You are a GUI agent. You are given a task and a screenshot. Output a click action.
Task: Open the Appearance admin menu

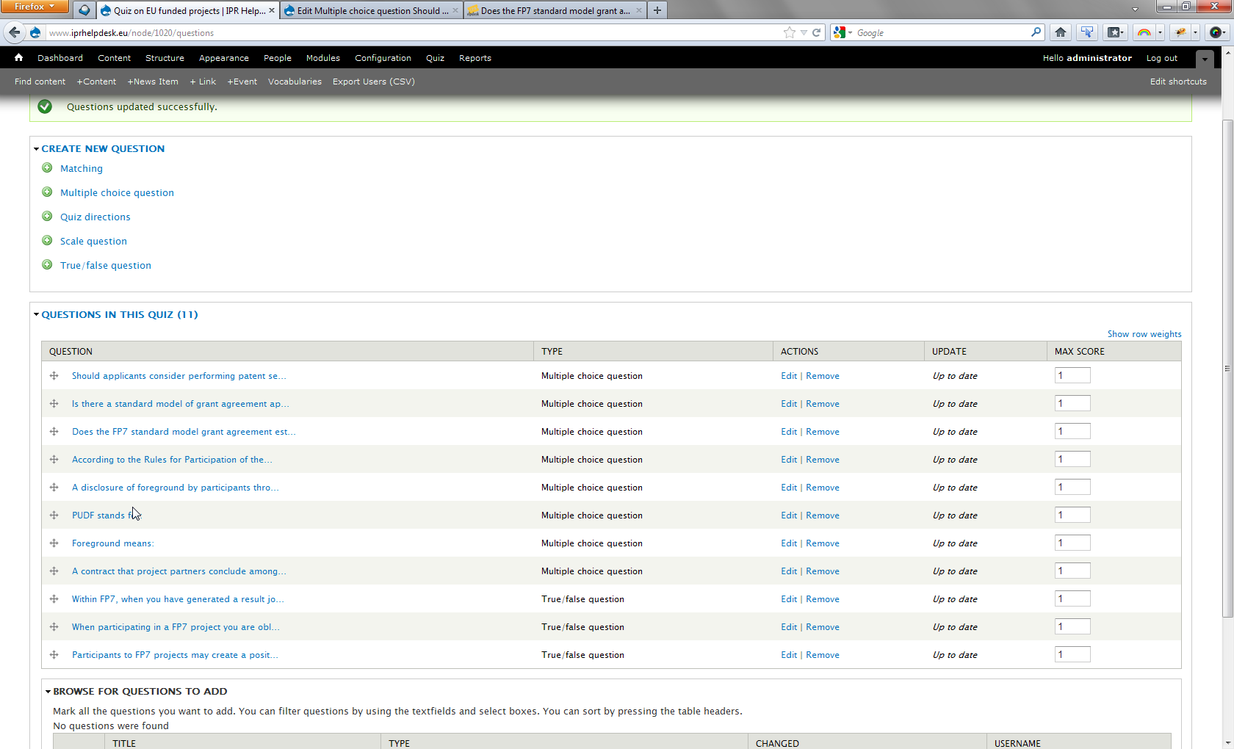(x=224, y=58)
